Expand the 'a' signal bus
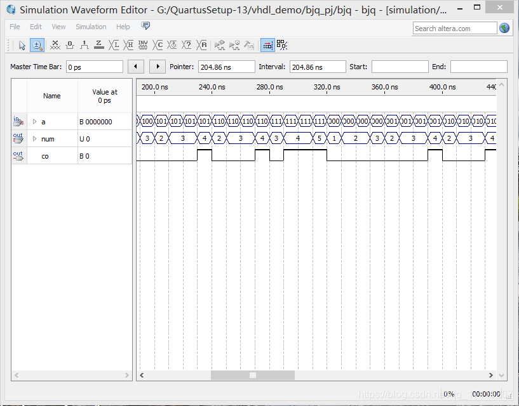 [x=34, y=122]
